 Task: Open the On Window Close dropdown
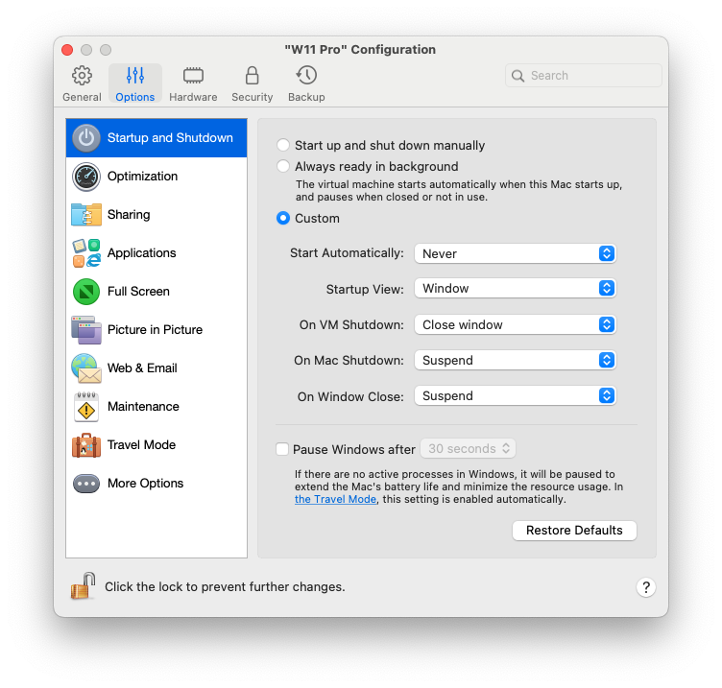pyautogui.click(x=516, y=395)
